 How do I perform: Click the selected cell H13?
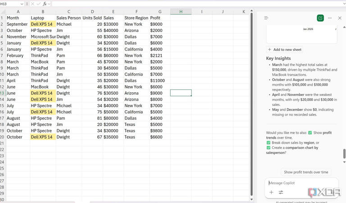pos(181,93)
